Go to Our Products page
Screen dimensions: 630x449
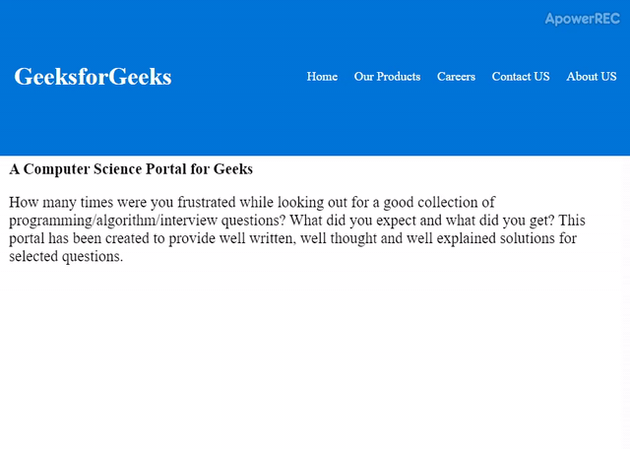(x=387, y=77)
